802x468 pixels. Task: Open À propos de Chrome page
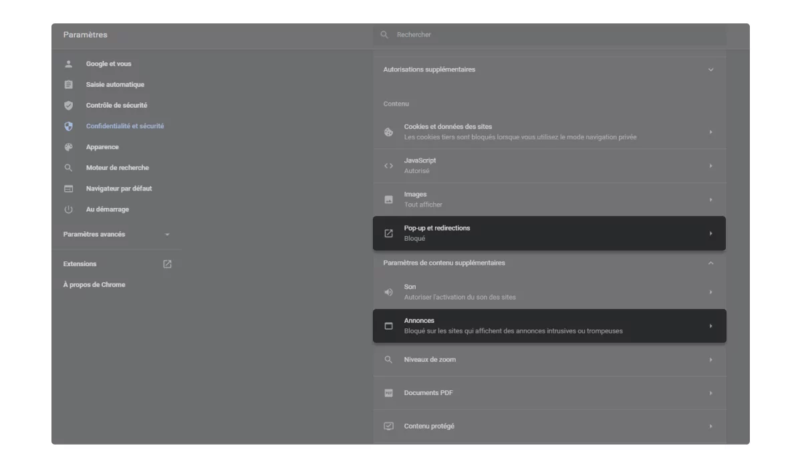point(94,285)
